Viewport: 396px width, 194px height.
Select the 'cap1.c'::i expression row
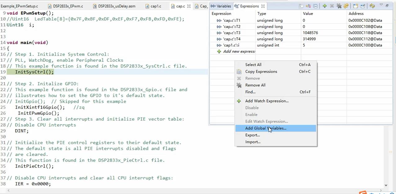click(301, 45)
